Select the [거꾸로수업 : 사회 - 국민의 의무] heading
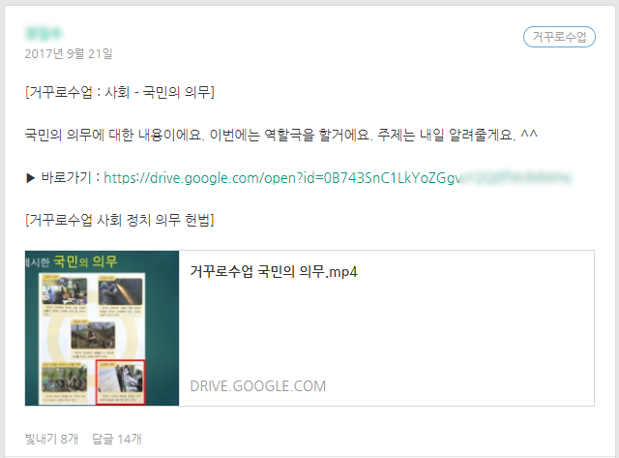The height and width of the screenshot is (458, 619). (x=120, y=92)
